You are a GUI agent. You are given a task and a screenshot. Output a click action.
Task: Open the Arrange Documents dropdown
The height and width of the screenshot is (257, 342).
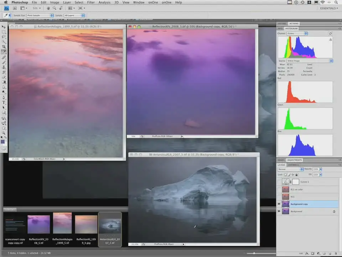(x=71, y=8)
